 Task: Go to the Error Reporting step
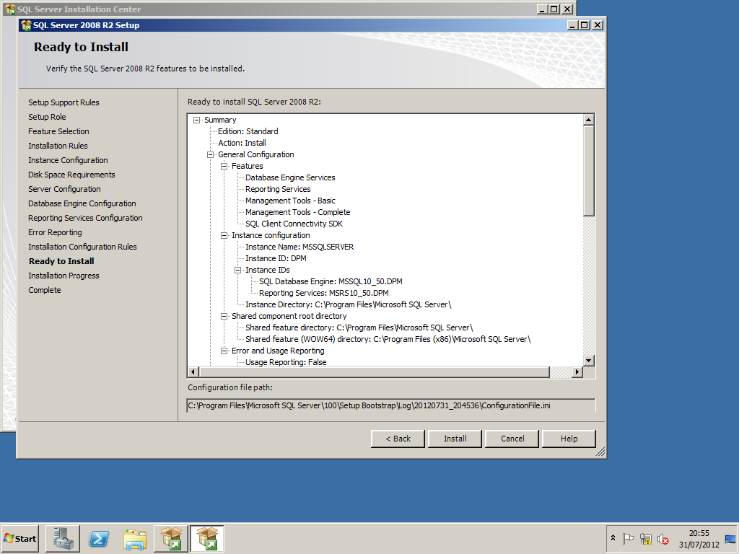pos(55,233)
